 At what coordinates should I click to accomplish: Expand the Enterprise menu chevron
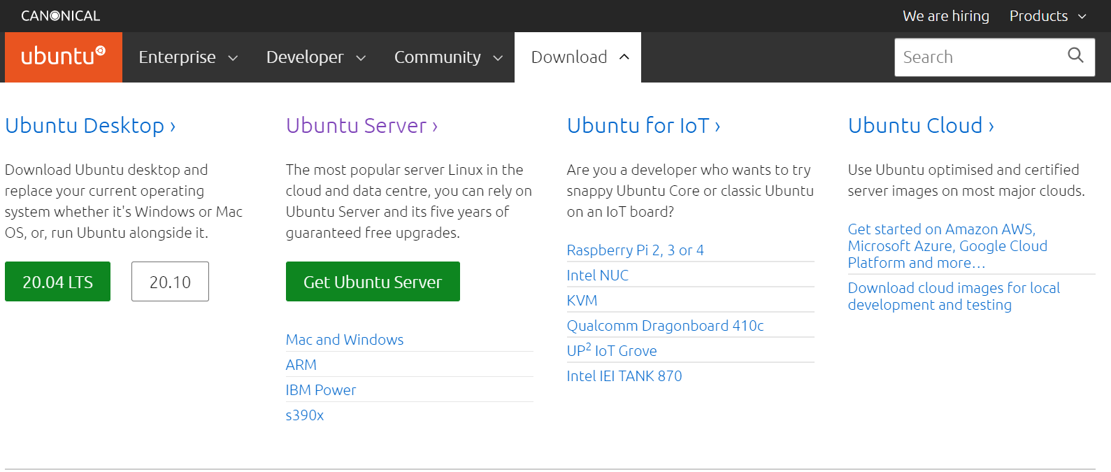[233, 58]
